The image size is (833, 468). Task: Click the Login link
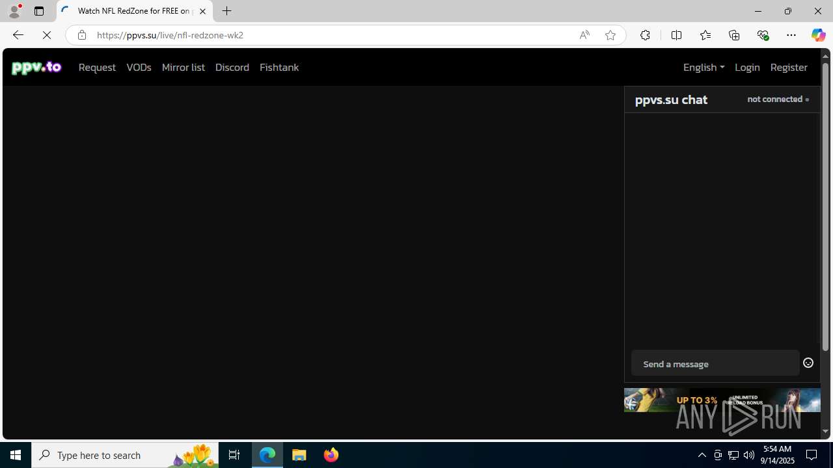click(x=747, y=67)
